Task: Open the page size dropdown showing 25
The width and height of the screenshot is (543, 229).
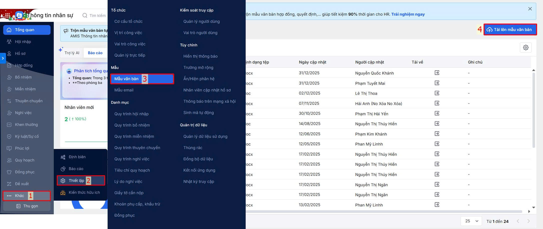Action: pos(471,221)
